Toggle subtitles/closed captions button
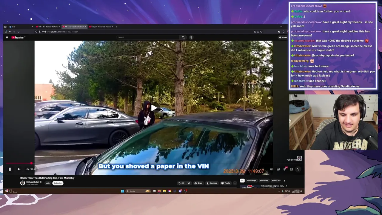Viewport: 382px width, 215px height. [x=278, y=169]
